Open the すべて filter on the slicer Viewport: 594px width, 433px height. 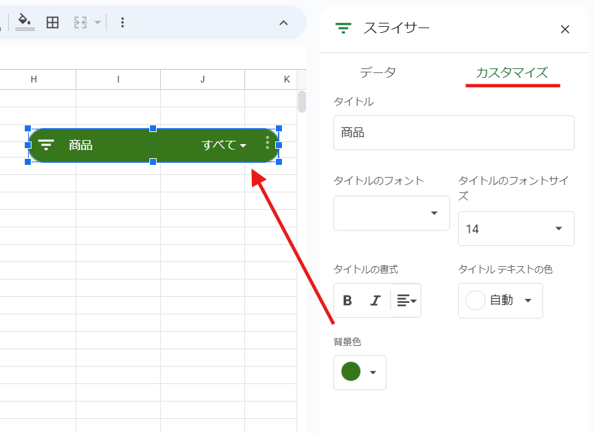224,145
